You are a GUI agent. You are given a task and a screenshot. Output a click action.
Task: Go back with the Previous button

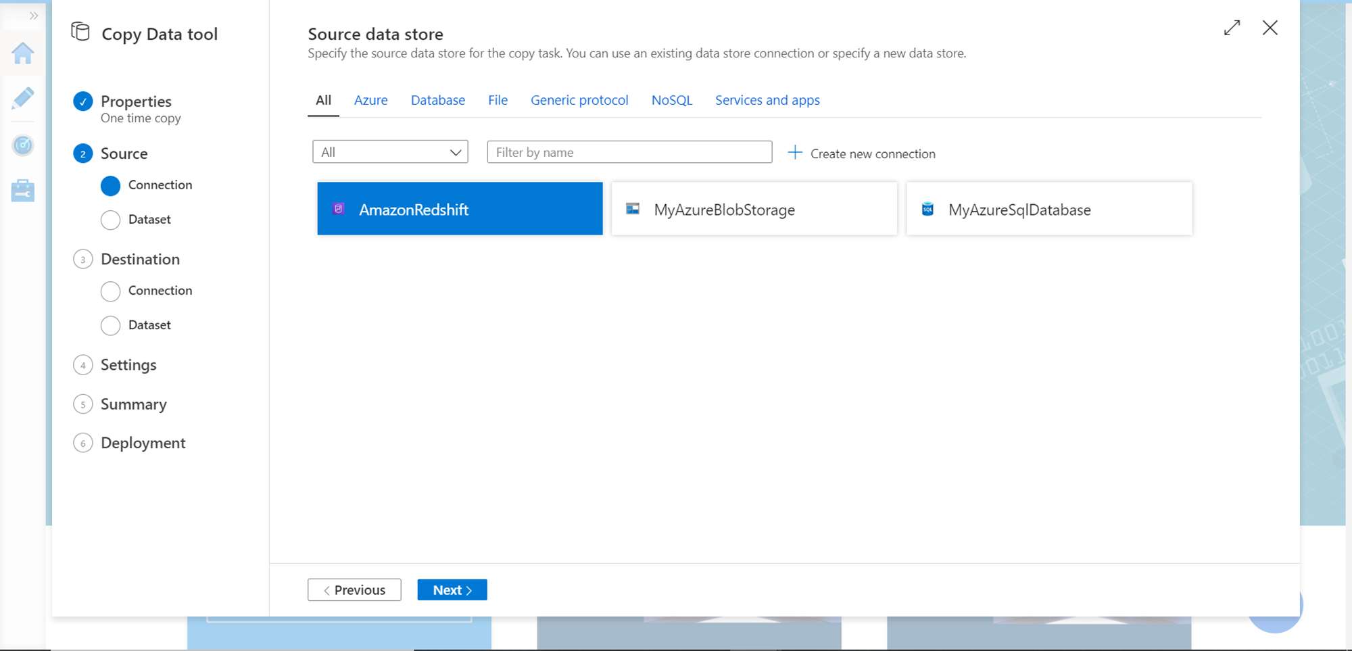[x=354, y=590]
